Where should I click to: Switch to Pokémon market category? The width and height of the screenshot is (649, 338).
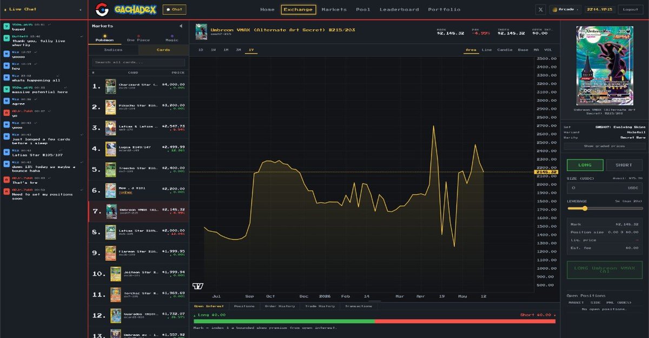tap(104, 38)
